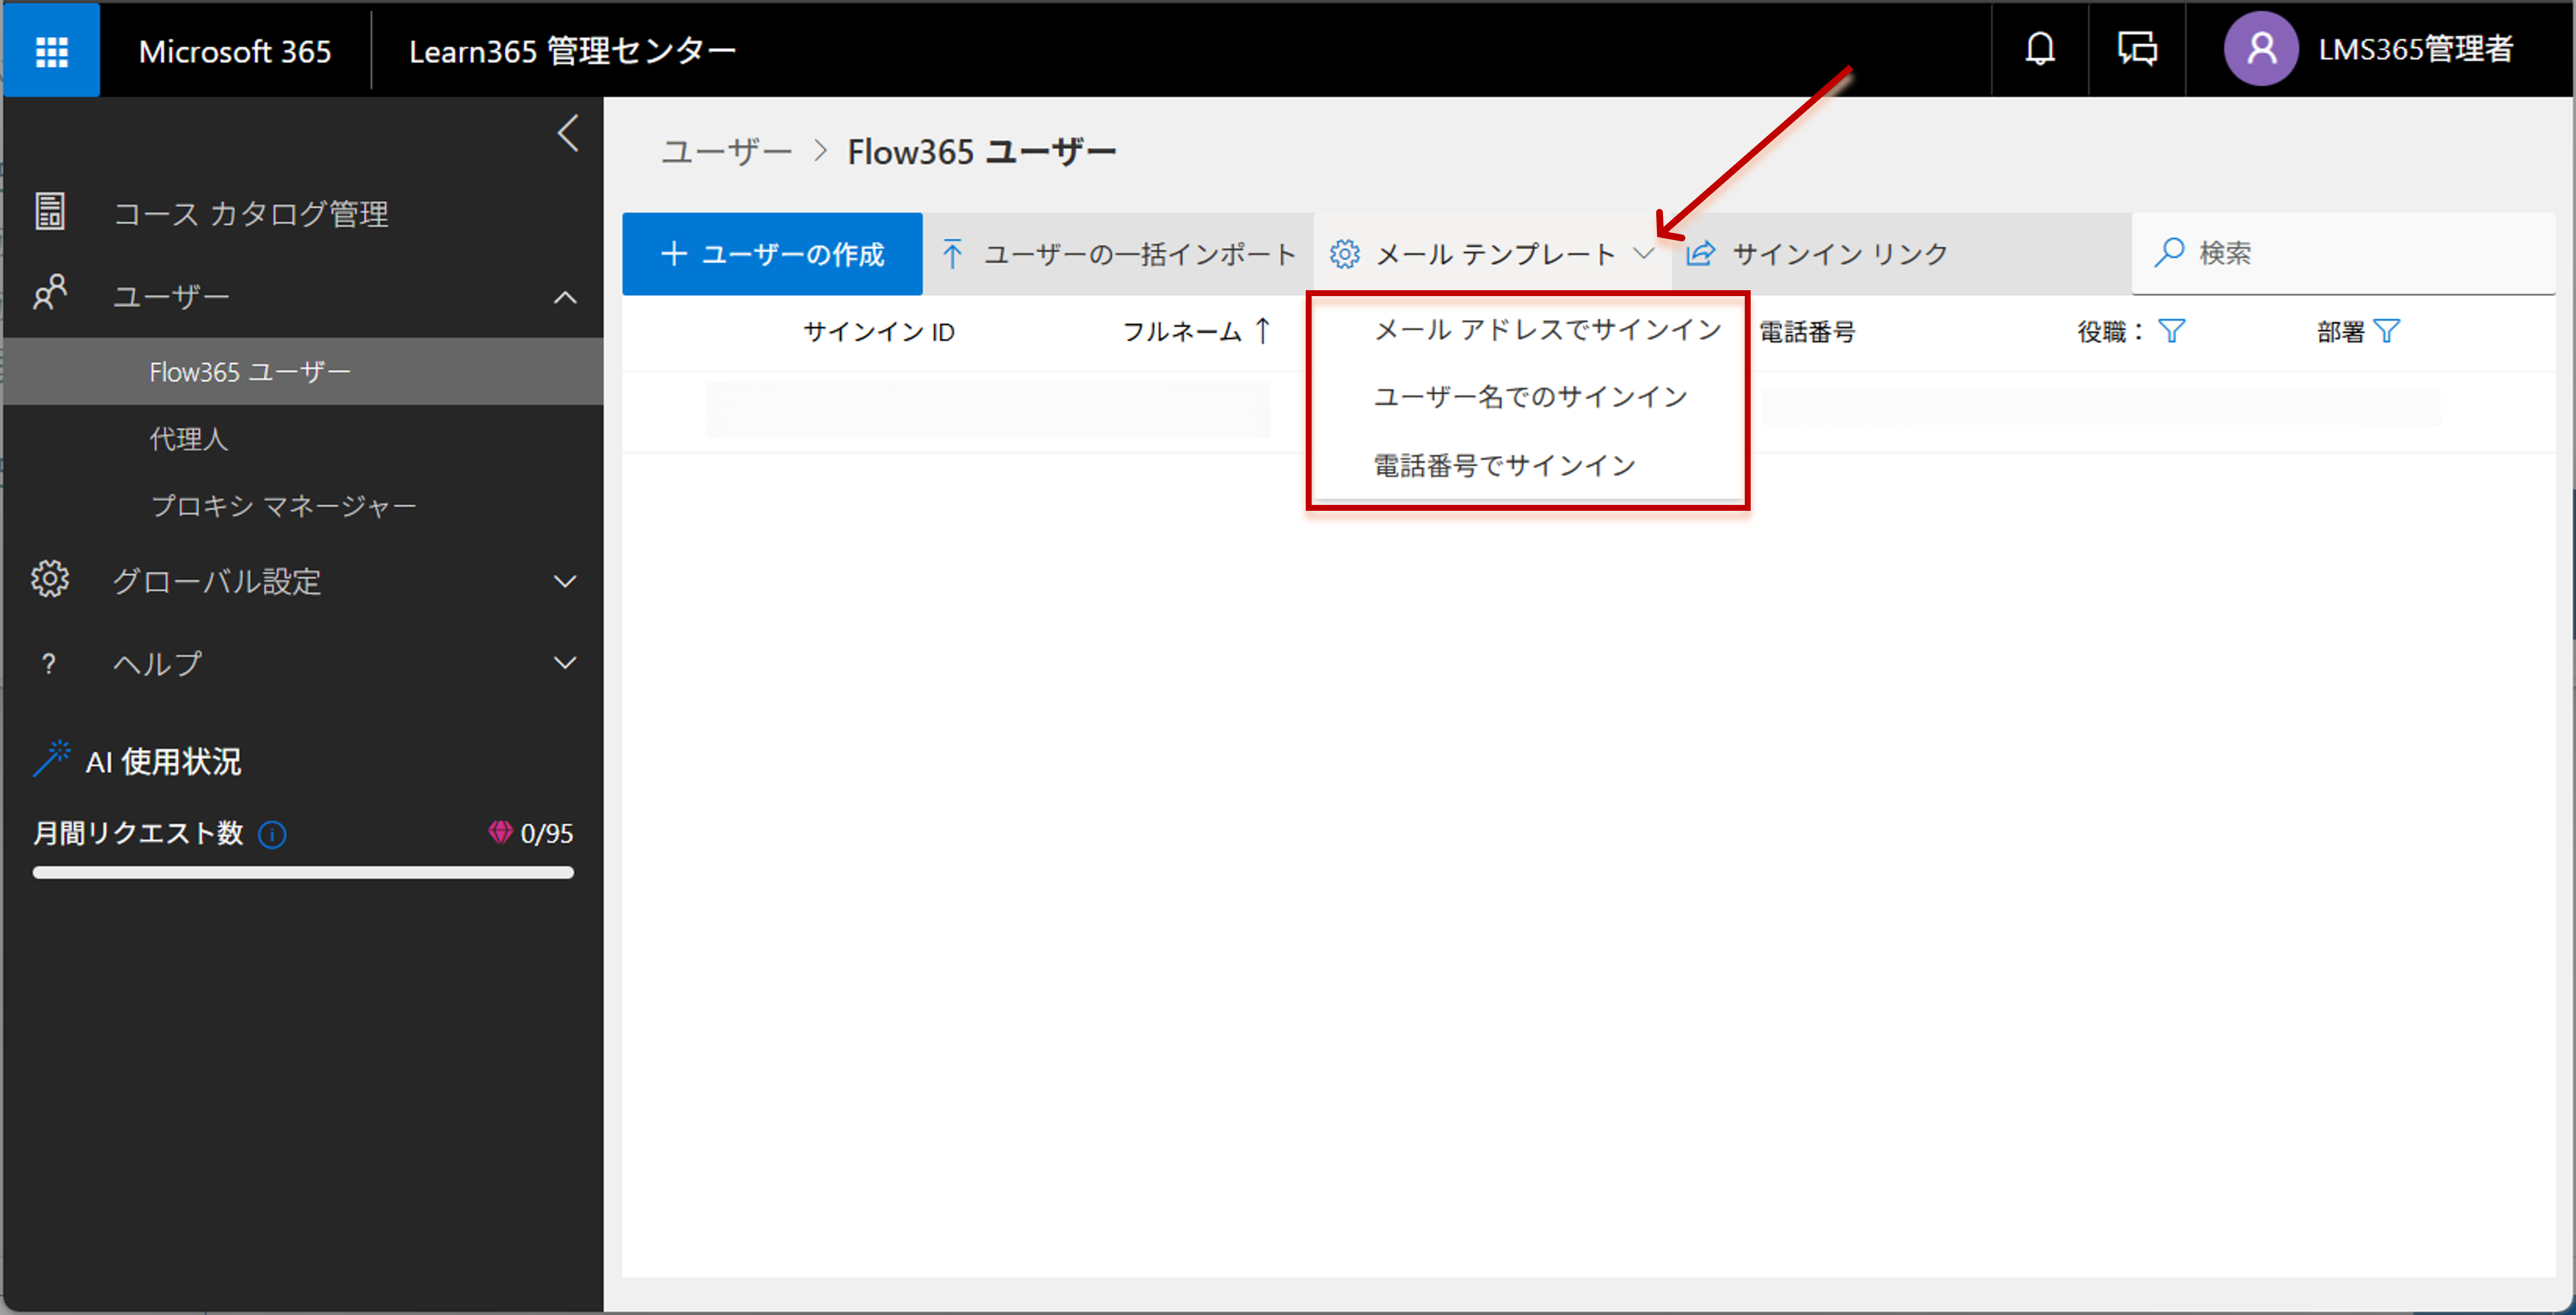Click the magnifier search icon

pyautogui.click(x=2168, y=252)
